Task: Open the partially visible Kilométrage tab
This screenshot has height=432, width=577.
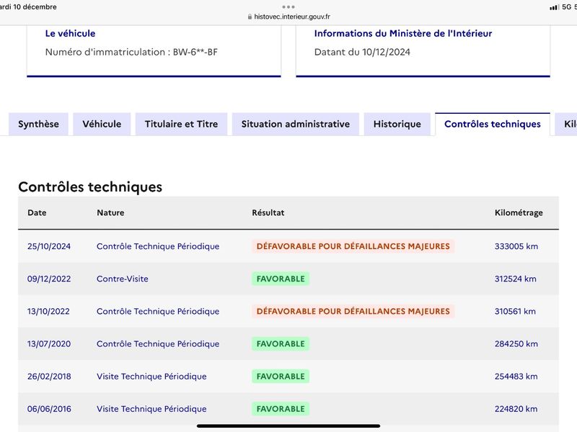Action: (566, 124)
